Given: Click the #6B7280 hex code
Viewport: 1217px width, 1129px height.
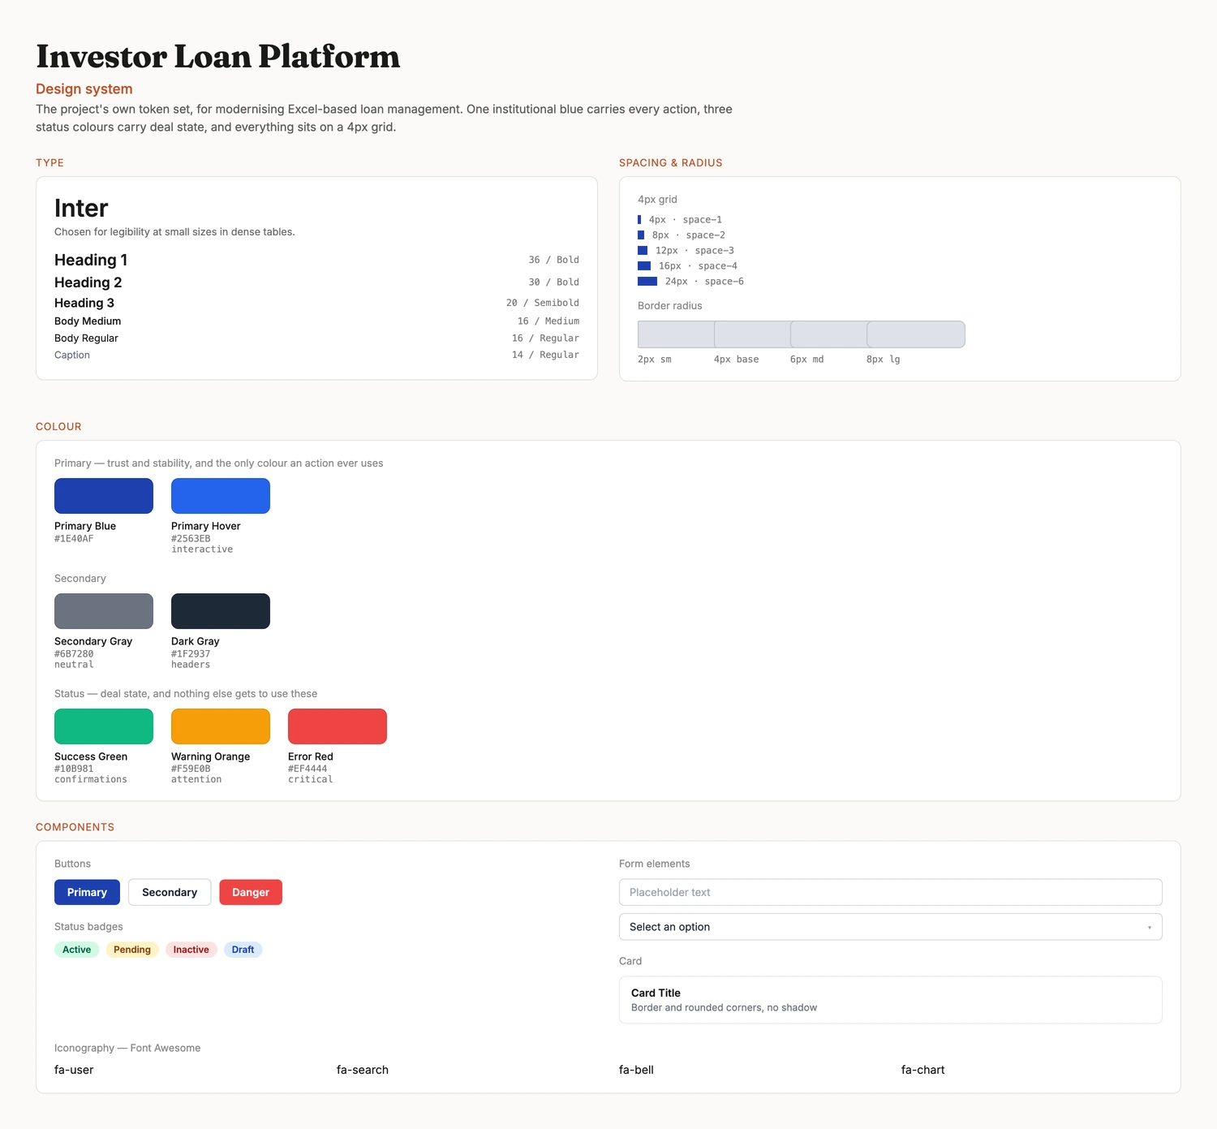Looking at the screenshot, I should click(x=74, y=654).
